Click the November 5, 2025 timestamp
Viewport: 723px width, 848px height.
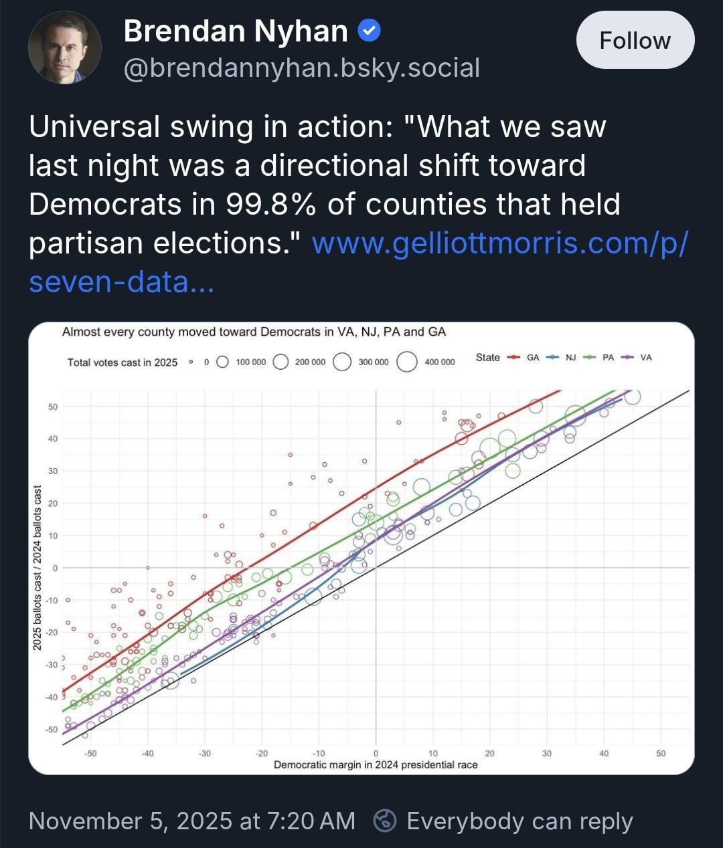(x=192, y=821)
